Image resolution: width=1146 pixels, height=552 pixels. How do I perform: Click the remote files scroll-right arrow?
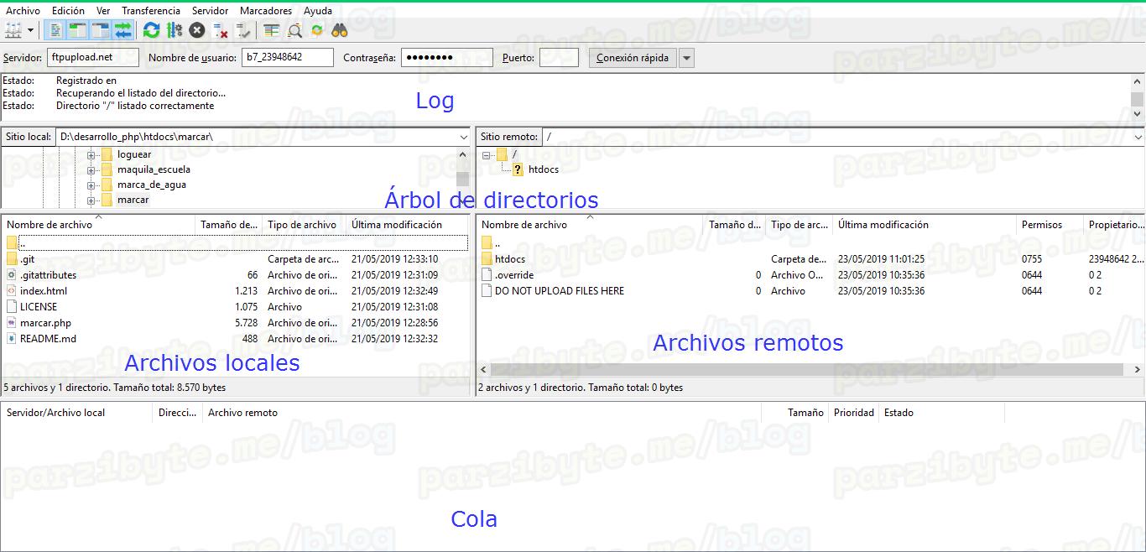pyautogui.click(x=1138, y=369)
